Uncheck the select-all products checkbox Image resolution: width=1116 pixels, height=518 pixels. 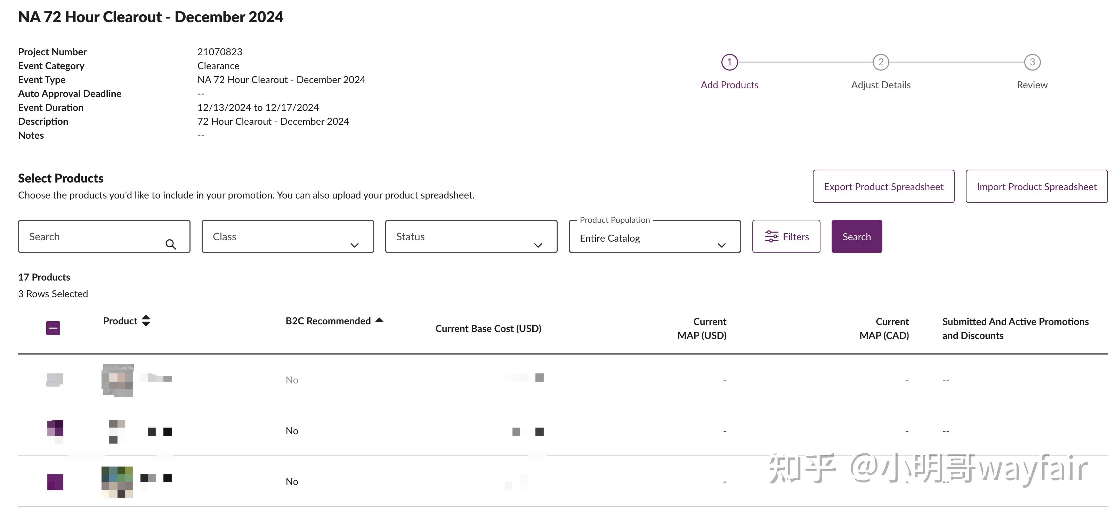(53, 328)
